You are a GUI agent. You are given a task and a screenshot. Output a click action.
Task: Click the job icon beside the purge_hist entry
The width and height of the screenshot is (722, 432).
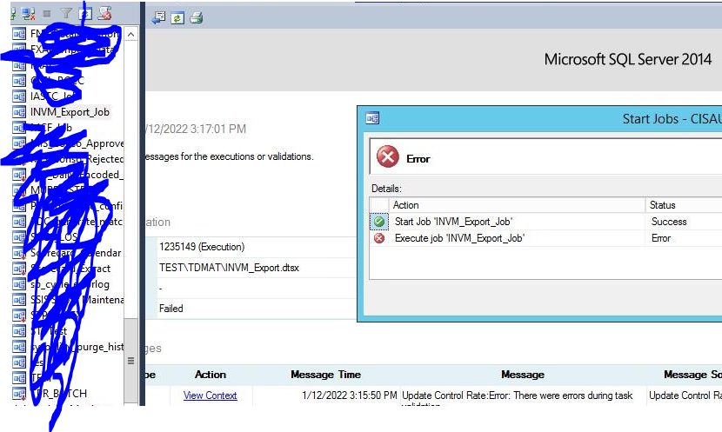tap(19, 347)
